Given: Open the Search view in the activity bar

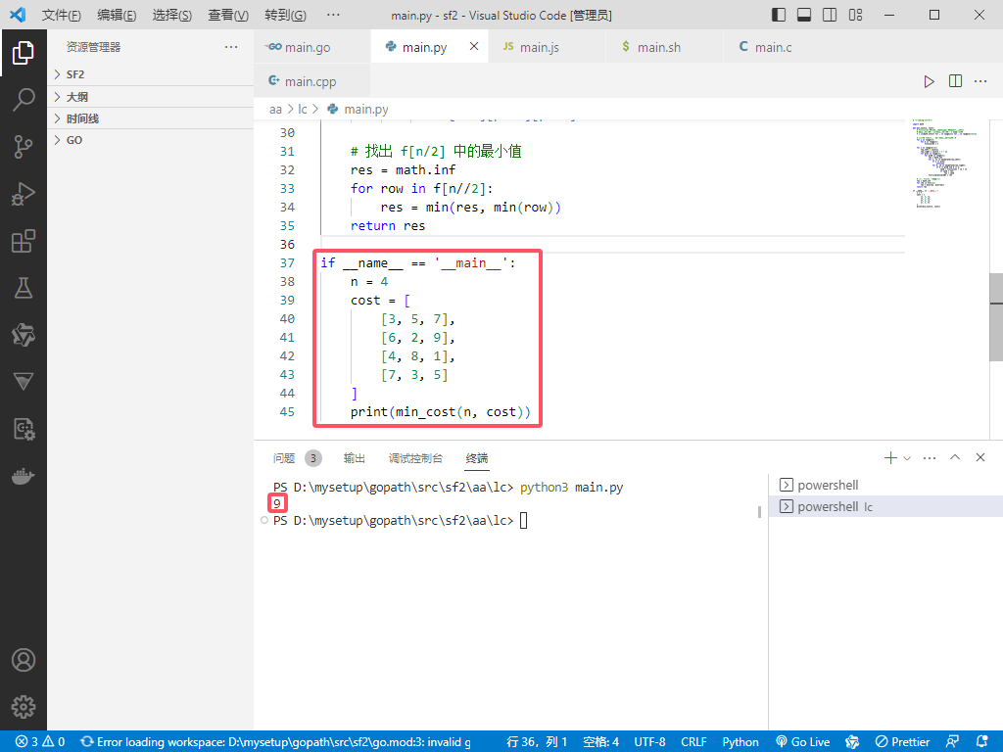Looking at the screenshot, I should point(24,100).
